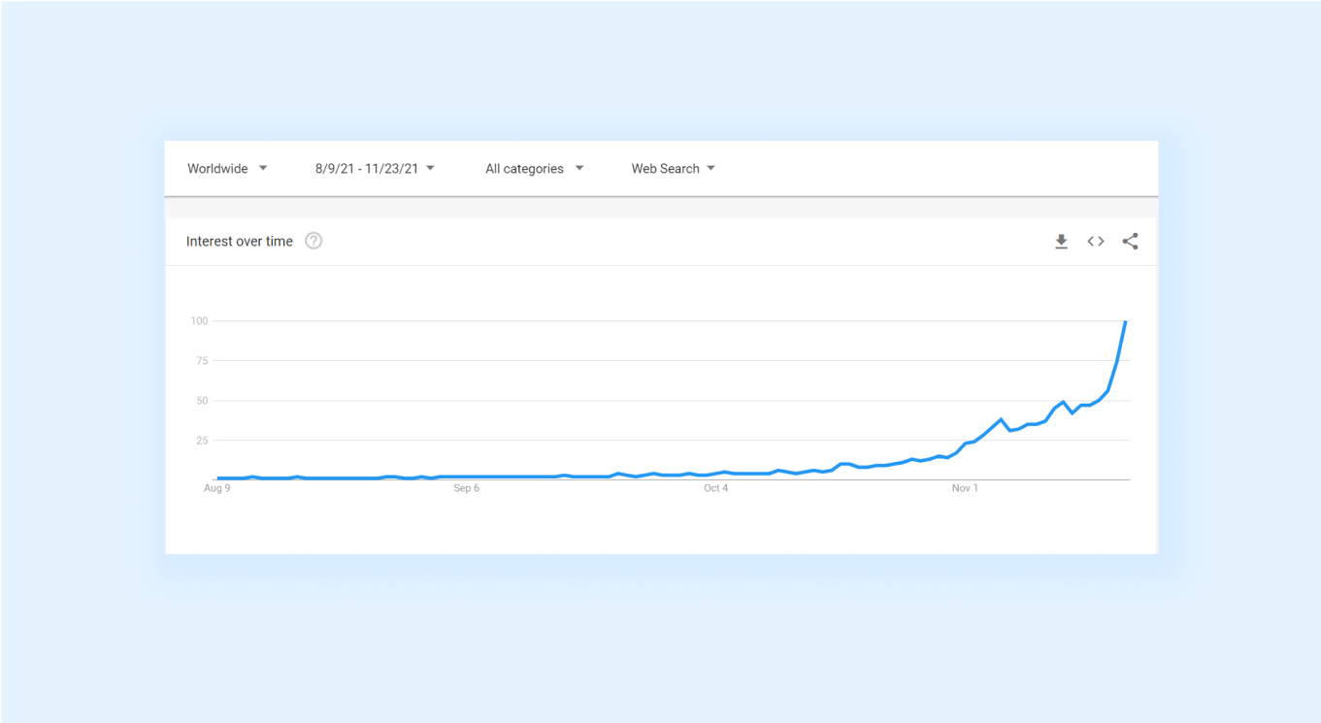1321x723 pixels.
Task: Open the 8/9/21 - 11/23/21 date dropdown
Action: pos(375,169)
